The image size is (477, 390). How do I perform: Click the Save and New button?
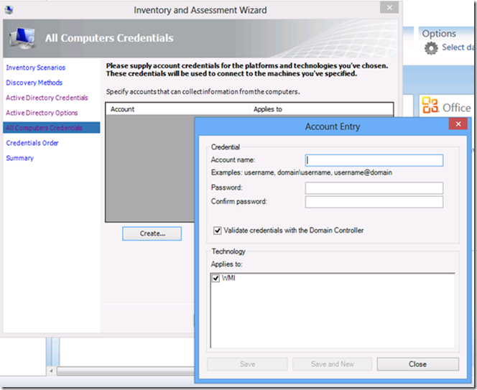pyautogui.click(x=332, y=364)
